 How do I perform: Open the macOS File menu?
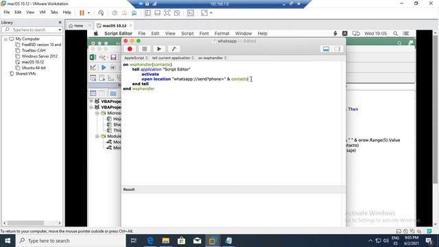[x=142, y=34]
